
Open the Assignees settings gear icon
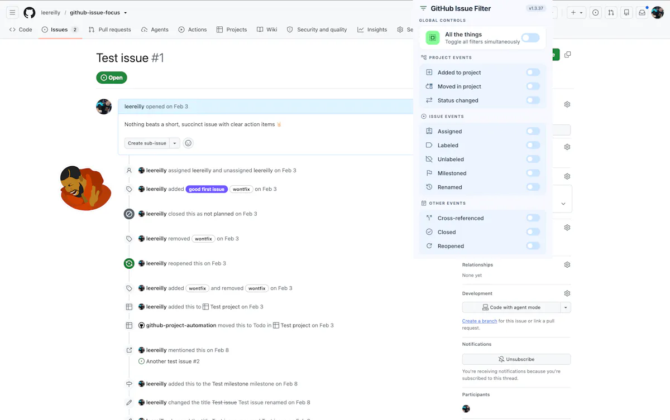pyautogui.click(x=567, y=104)
